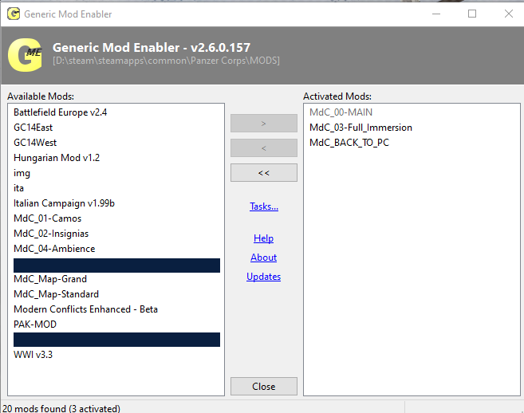Viewport: 524px width, 413px height.
Task: Select MdC_Map-Grand mod
Action: [x=50, y=279]
